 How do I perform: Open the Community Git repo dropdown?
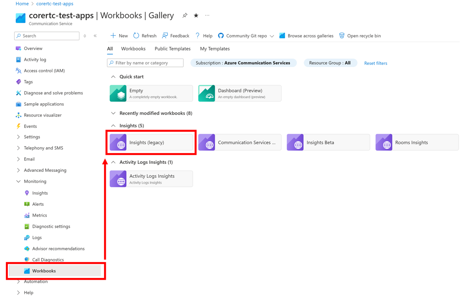(246, 36)
